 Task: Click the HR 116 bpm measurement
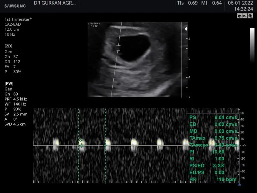coord(213,179)
